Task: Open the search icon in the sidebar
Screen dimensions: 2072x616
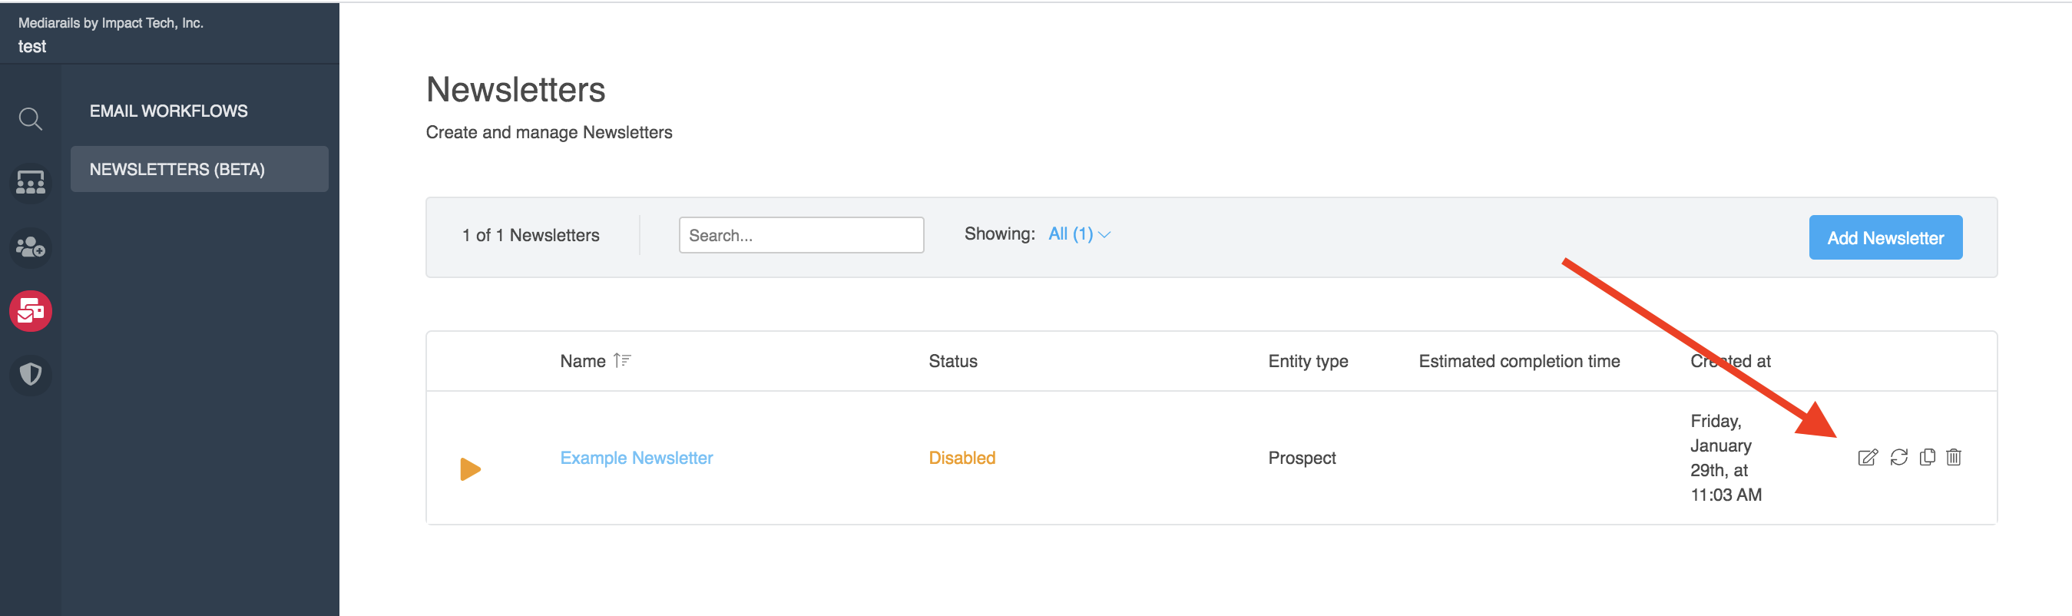Action: (x=31, y=119)
